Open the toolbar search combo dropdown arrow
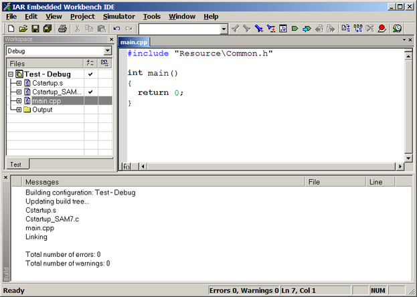The image size is (417, 297). [x=224, y=29]
